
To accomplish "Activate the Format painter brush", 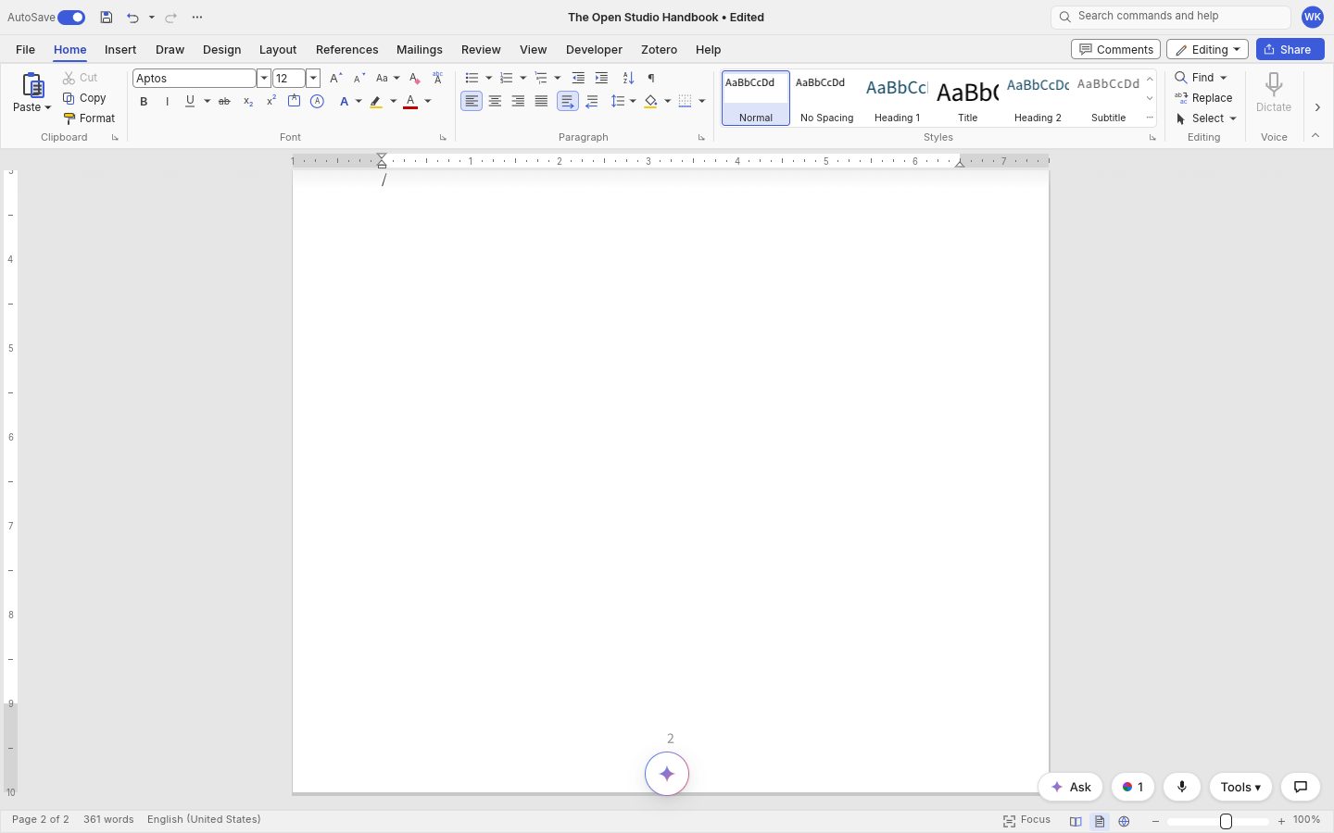I will click(x=69, y=118).
